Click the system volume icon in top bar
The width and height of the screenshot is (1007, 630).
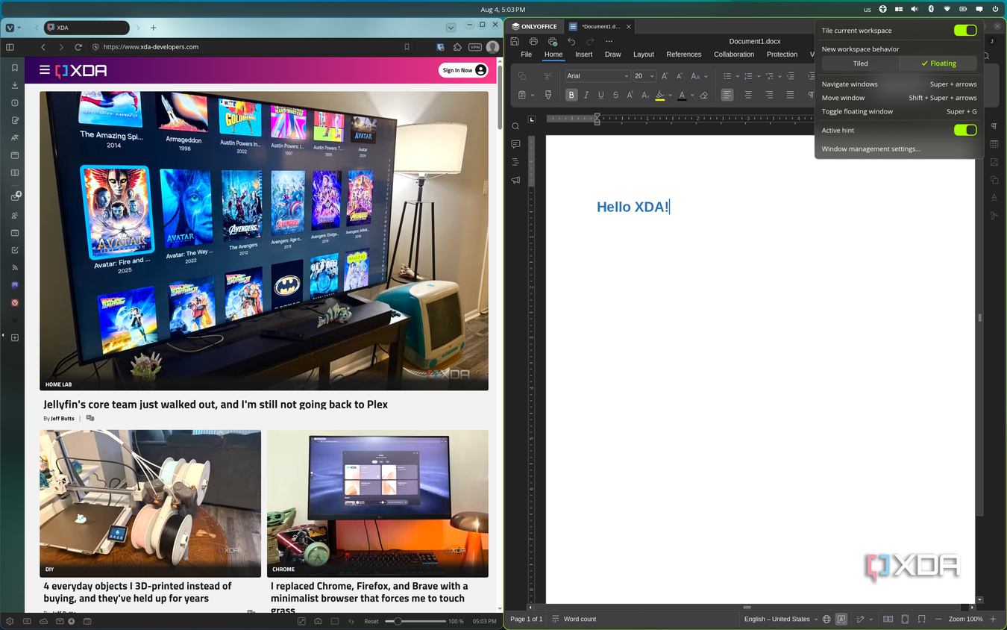[915, 9]
